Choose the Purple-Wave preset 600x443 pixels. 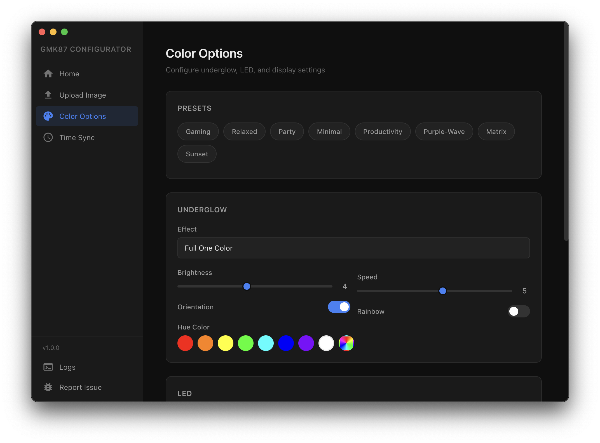[444, 131]
